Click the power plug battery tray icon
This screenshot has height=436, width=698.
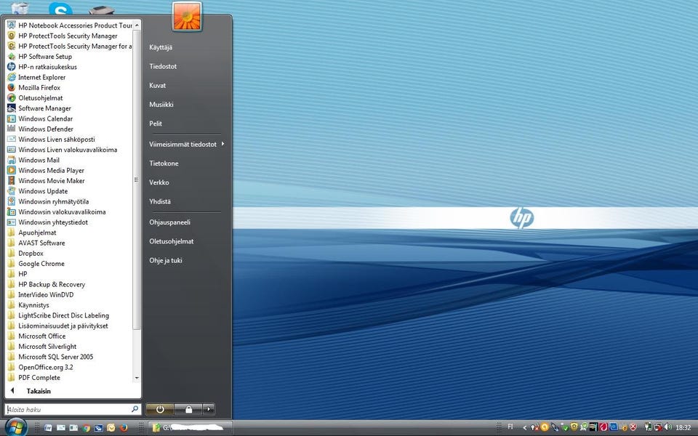coord(648,427)
